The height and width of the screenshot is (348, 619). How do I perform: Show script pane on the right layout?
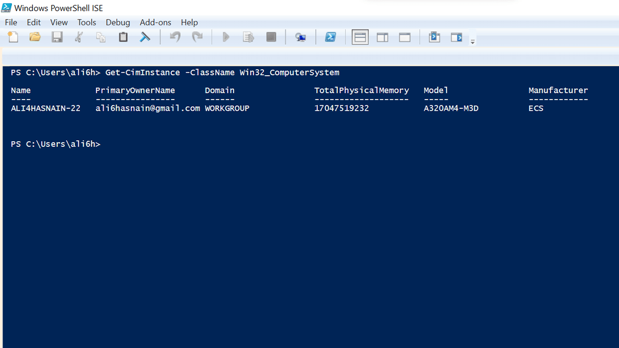coord(382,37)
